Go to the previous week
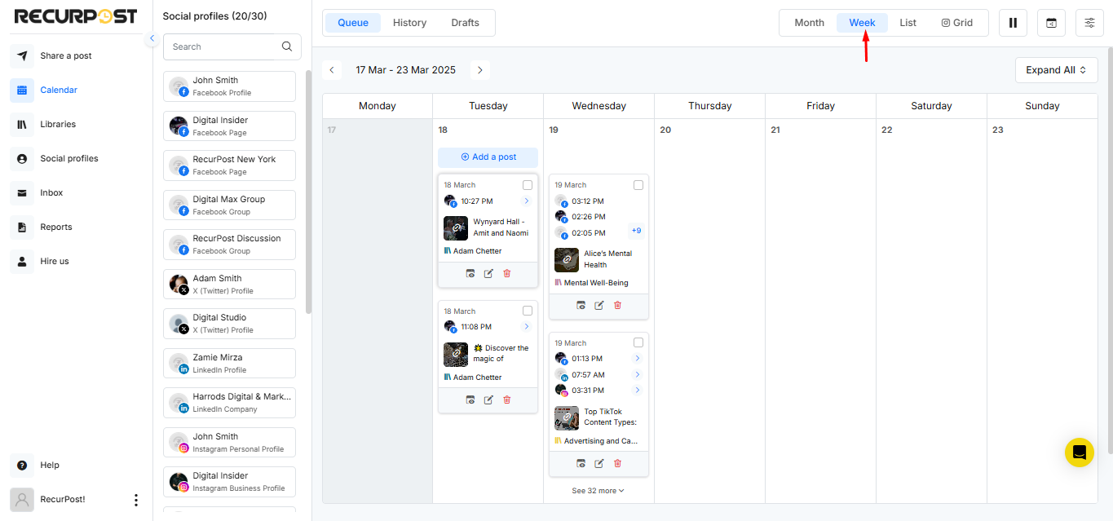 point(332,70)
